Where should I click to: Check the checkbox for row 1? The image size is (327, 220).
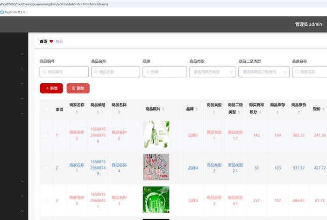pyautogui.click(x=46, y=135)
